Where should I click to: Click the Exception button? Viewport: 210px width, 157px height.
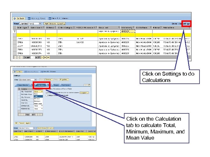[84, 93]
